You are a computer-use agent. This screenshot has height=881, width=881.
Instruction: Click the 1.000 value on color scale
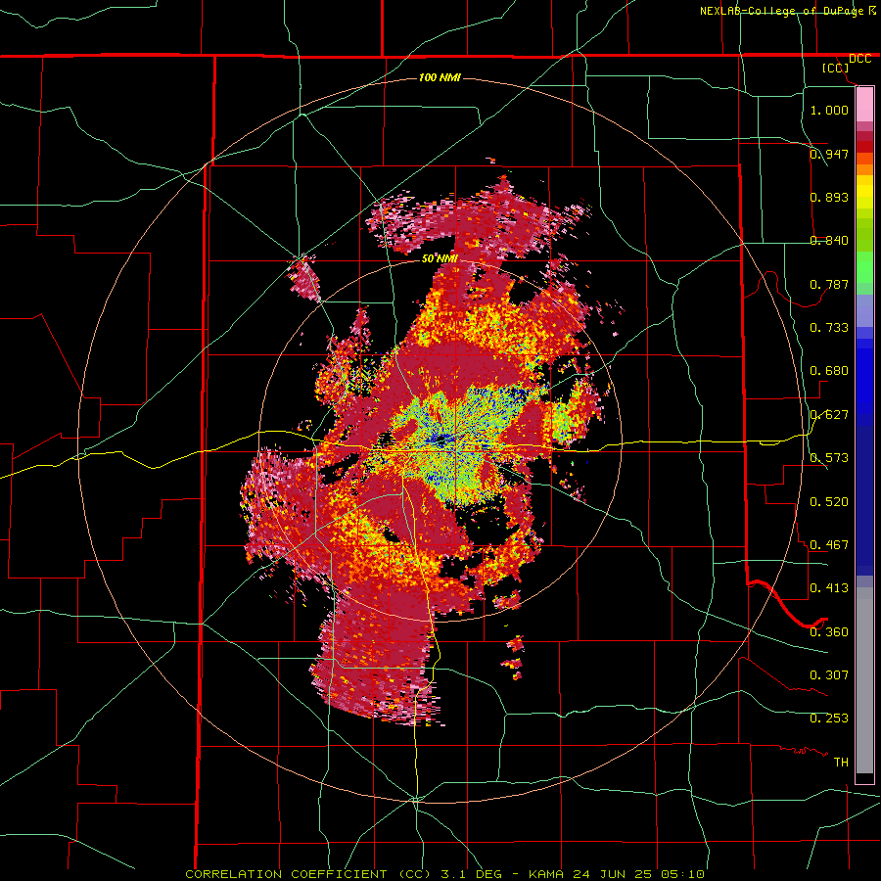coord(829,110)
